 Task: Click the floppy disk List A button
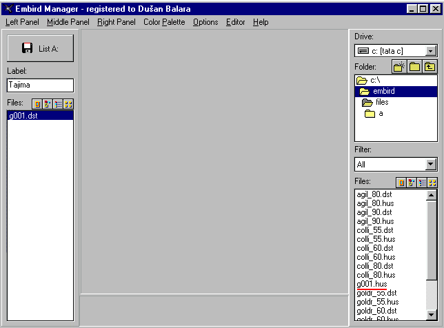tap(40, 48)
